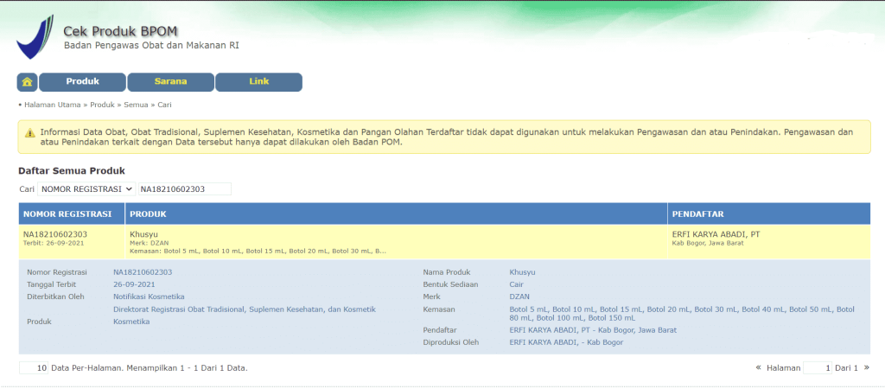Image resolution: width=885 pixels, height=389 pixels.
Task: Open the Produk menu
Action: 82,82
